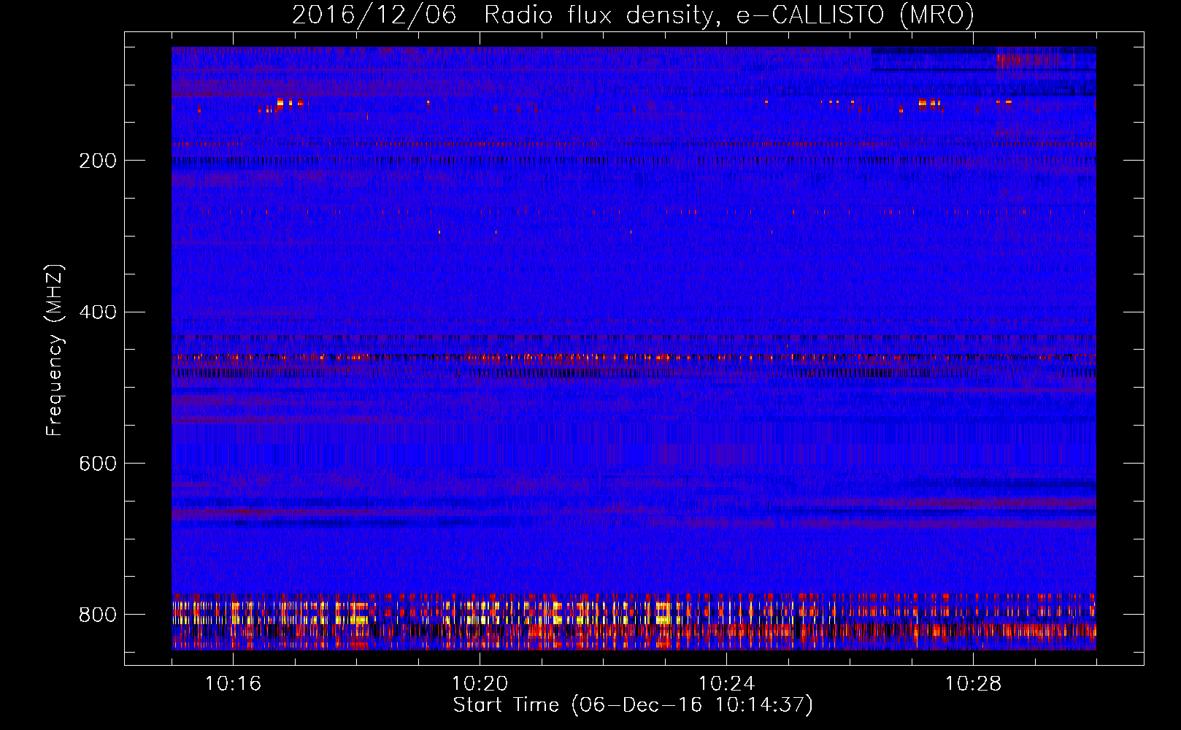The height and width of the screenshot is (730, 1181).
Task: Click the 10:28 time tick label
Action: click(973, 684)
